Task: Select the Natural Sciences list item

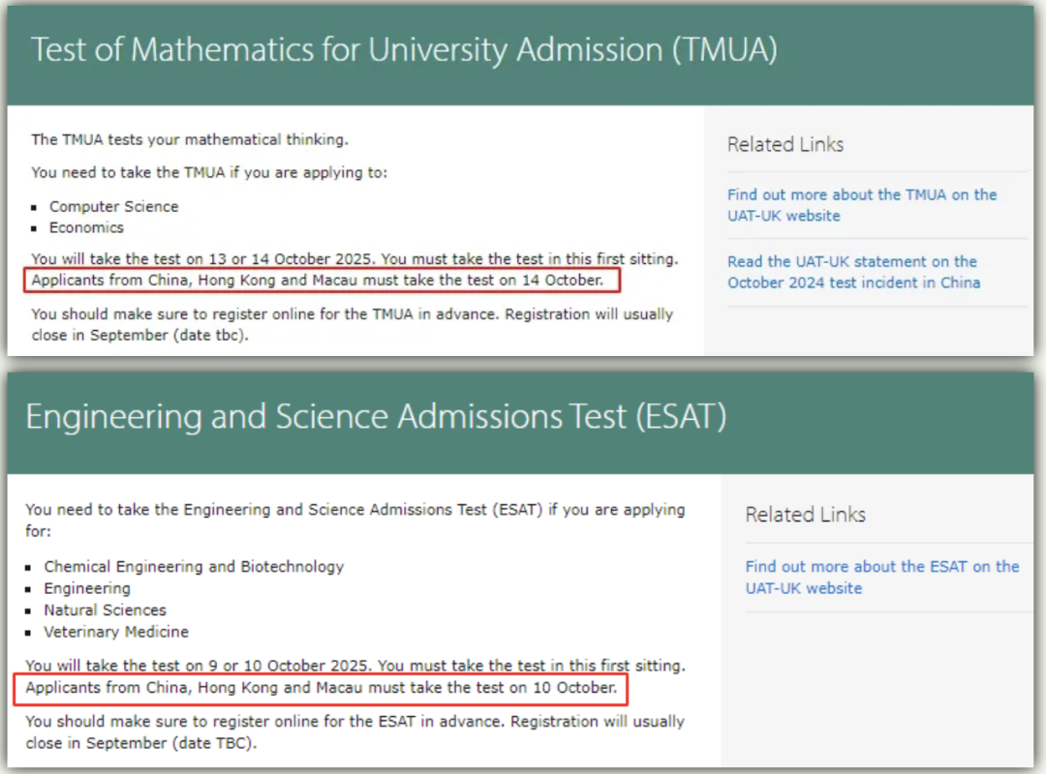Action: pyautogui.click(x=106, y=610)
